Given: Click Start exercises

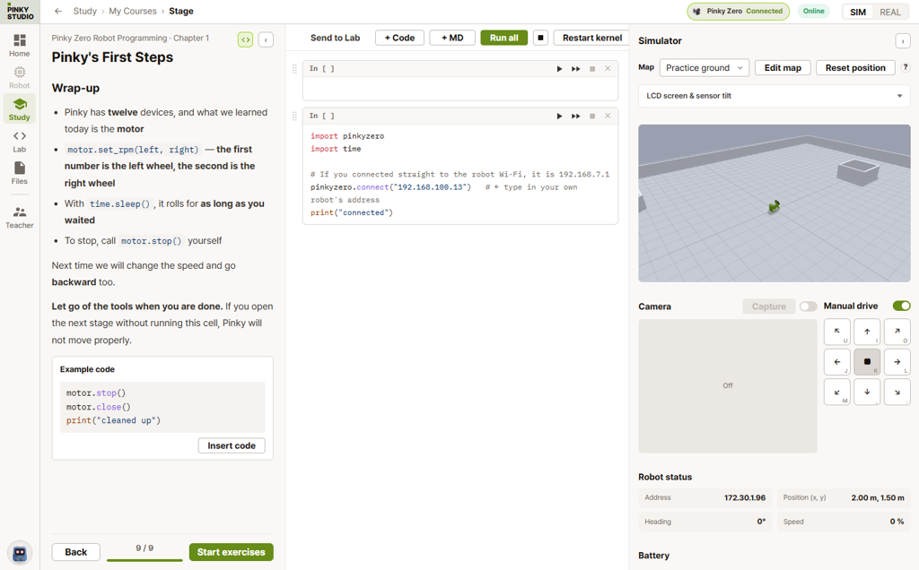Looking at the screenshot, I should pyautogui.click(x=231, y=552).
